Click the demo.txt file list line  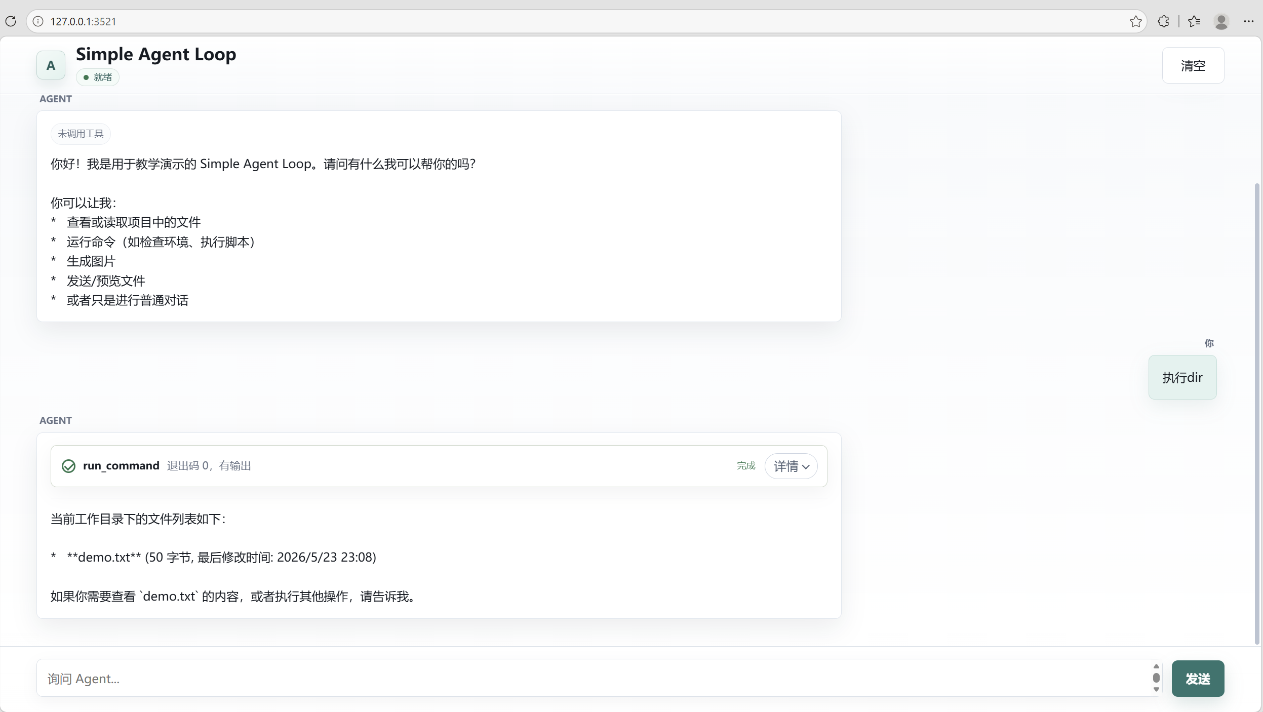213,558
